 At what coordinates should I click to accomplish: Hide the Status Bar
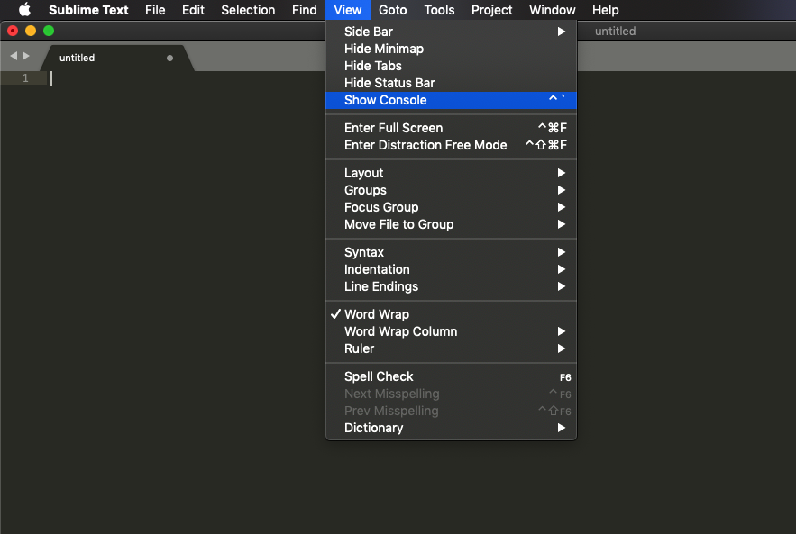tap(389, 83)
